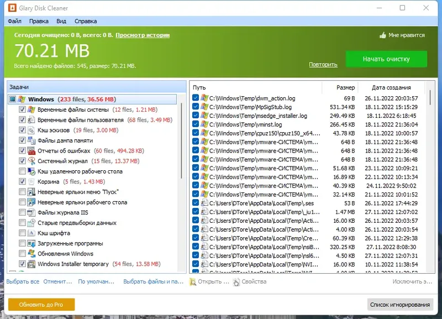Screen dimensions: 442x319
Task: Open the Справка menu
Action: point(86,21)
